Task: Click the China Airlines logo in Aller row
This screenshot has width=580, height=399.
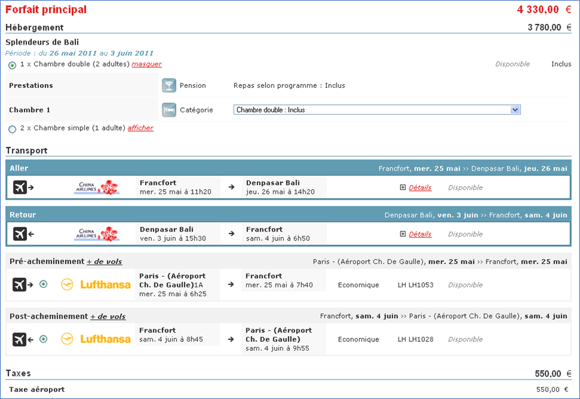Action: (97, 187)
